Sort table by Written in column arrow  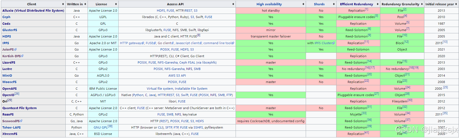pyautogui.click(x=85, y=4)
